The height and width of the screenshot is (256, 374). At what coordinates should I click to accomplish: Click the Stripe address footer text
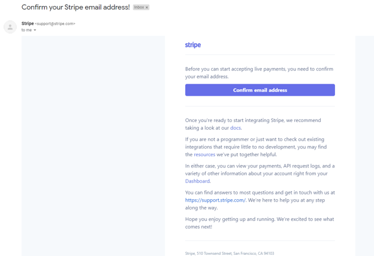230,253
